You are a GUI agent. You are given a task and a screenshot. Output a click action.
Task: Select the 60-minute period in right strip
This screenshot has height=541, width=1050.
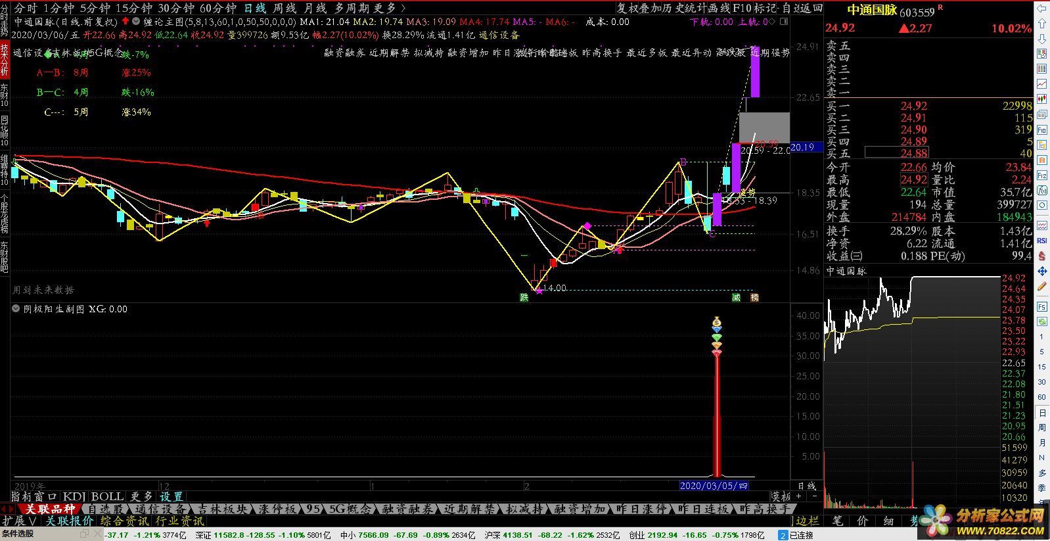pos(1041,397)
